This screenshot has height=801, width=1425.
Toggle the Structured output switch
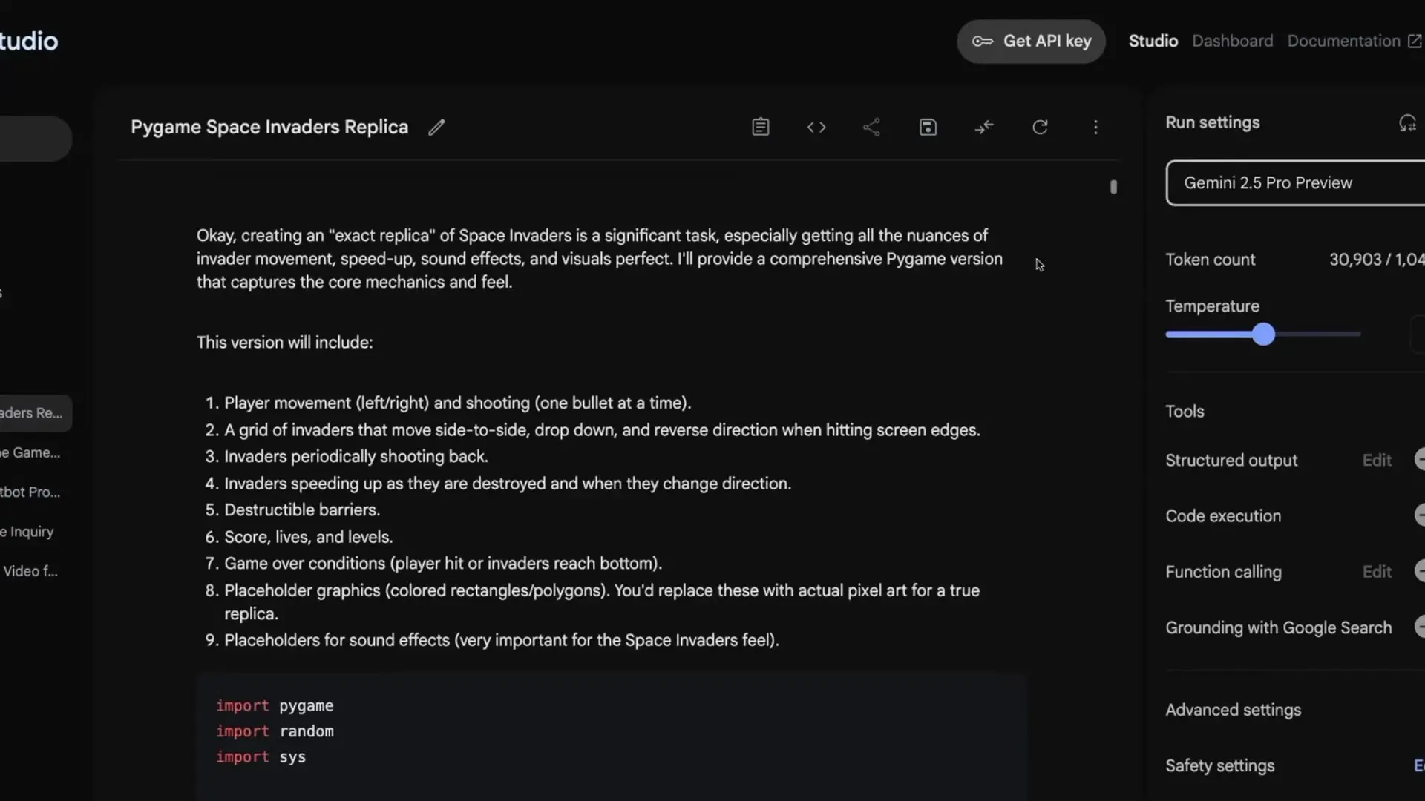1420,460
